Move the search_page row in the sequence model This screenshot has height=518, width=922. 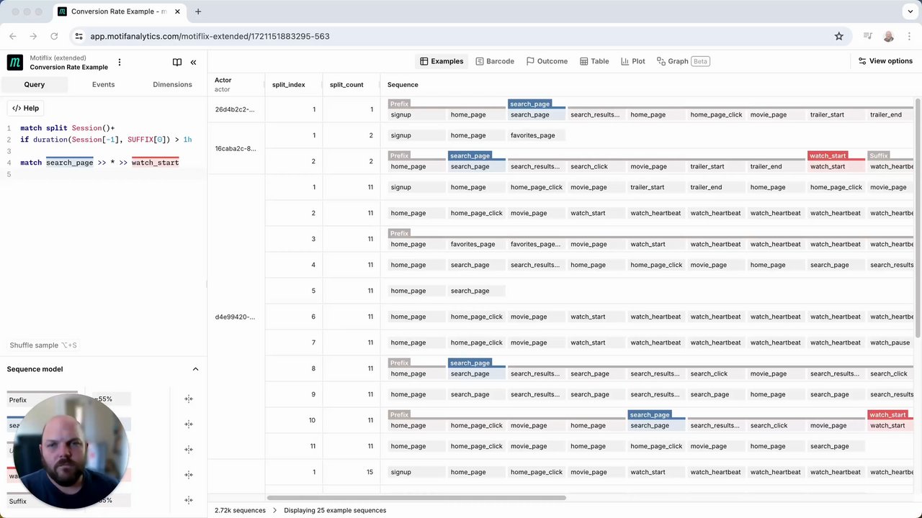pyautogui.click(x=188, y=424)
